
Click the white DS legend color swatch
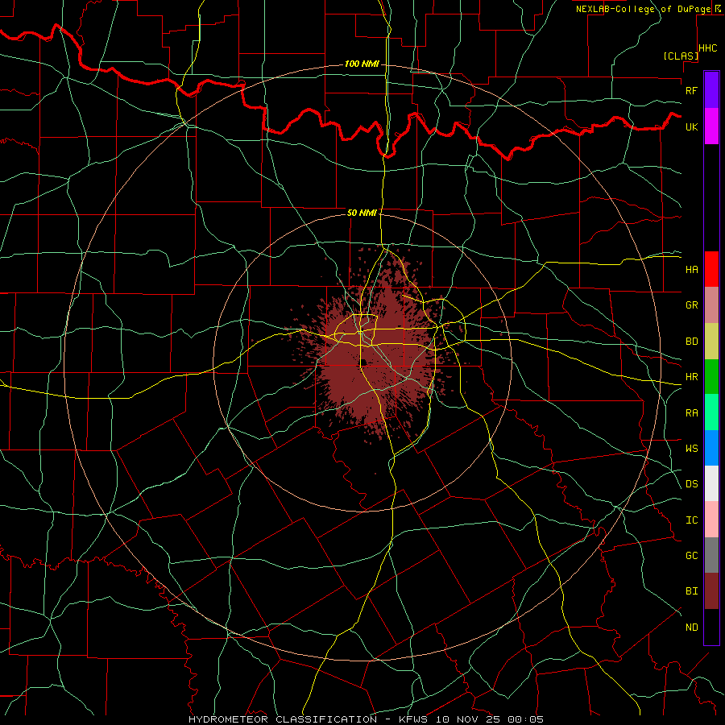pyautogui.click(x=711, y=483)
